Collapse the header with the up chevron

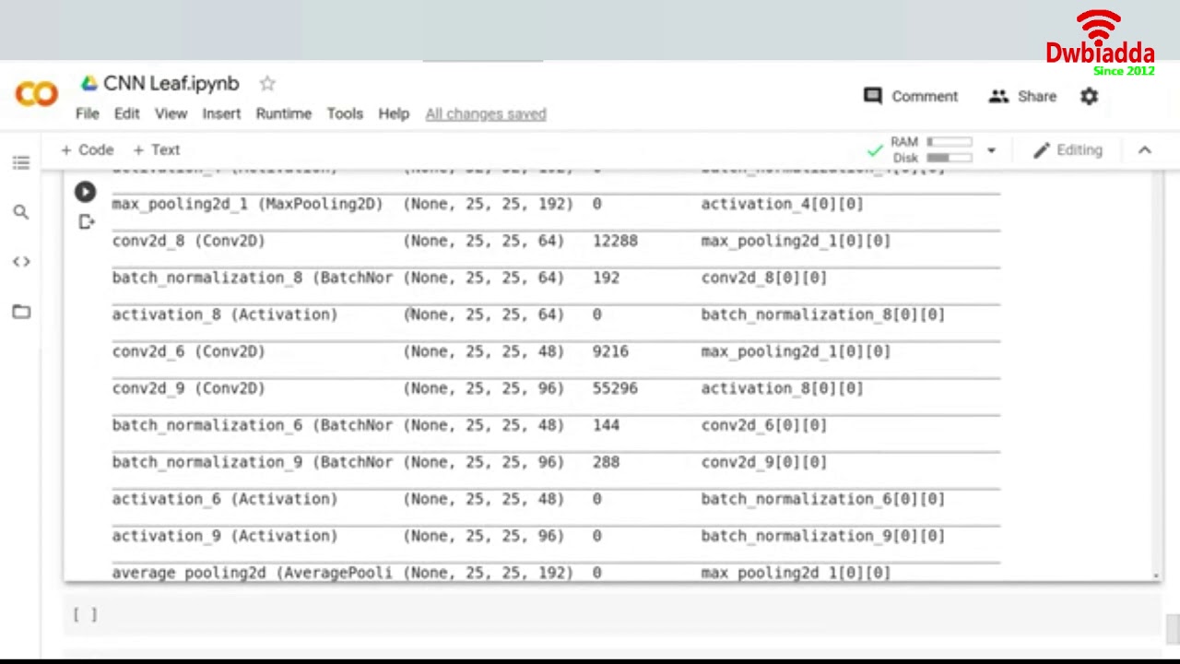click(1145, 149)
